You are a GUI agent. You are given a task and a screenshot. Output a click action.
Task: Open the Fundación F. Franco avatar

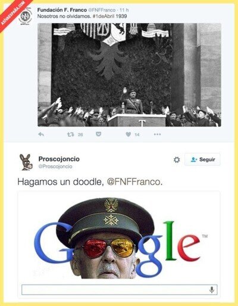26,16
